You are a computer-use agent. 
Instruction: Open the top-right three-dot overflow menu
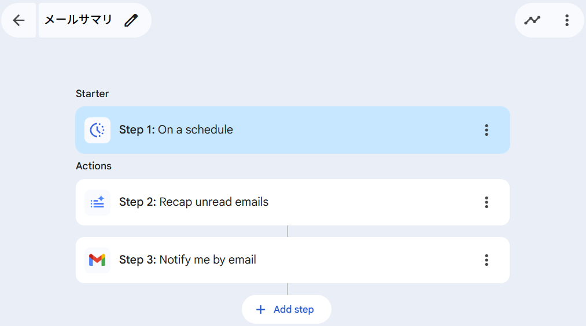566,21
